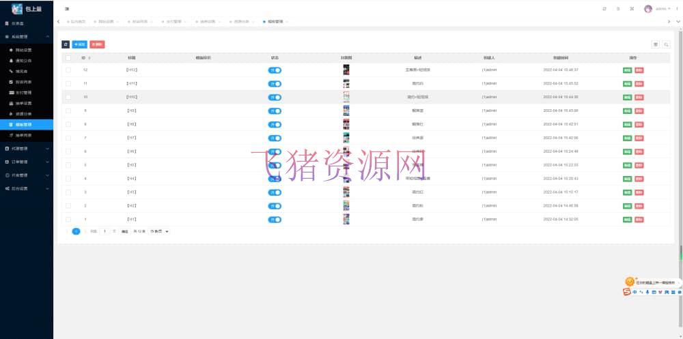
Task: Toggle the status switch for row [H11]
Action: 275,83
